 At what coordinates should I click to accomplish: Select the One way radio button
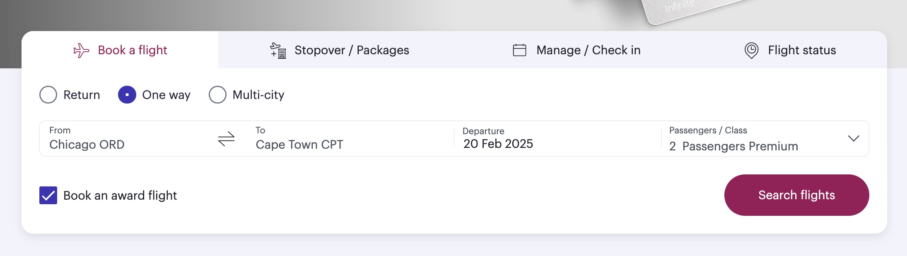[127, 95]
